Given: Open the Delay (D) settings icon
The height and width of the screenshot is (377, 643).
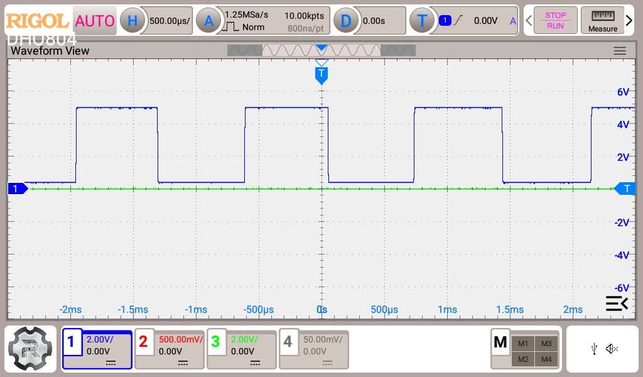Looking at the screenshot, I should 346,21.
